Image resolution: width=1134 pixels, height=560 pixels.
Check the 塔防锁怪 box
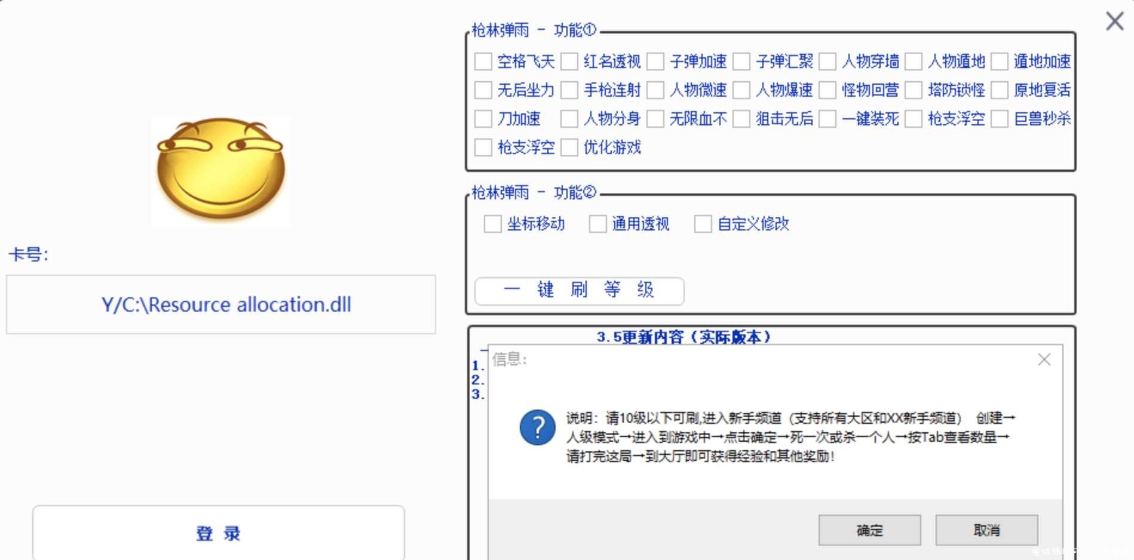[913, 90]
